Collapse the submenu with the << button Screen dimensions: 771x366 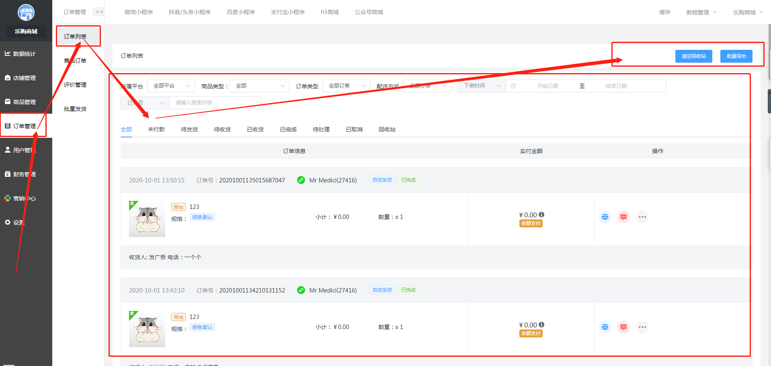99,12
